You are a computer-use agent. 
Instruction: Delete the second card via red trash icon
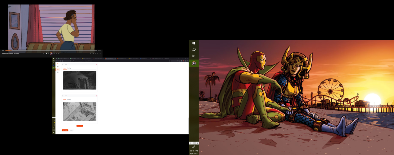(x=97, y=96)
